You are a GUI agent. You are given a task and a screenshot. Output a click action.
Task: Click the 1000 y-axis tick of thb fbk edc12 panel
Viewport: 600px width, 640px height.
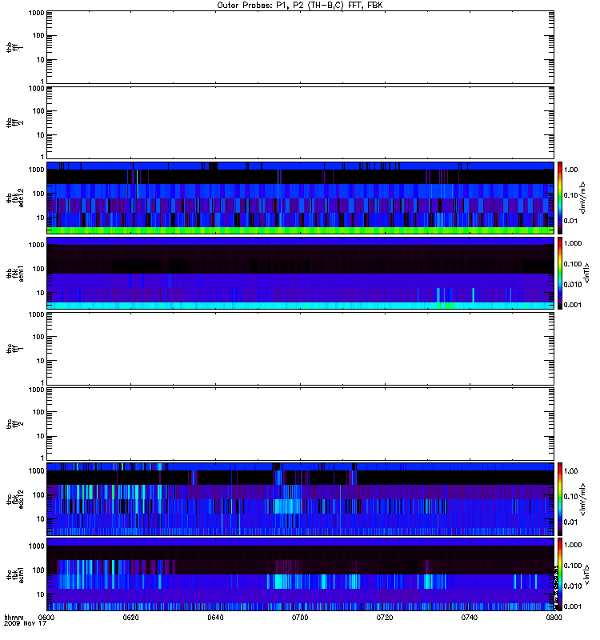(x=36, y=170)
